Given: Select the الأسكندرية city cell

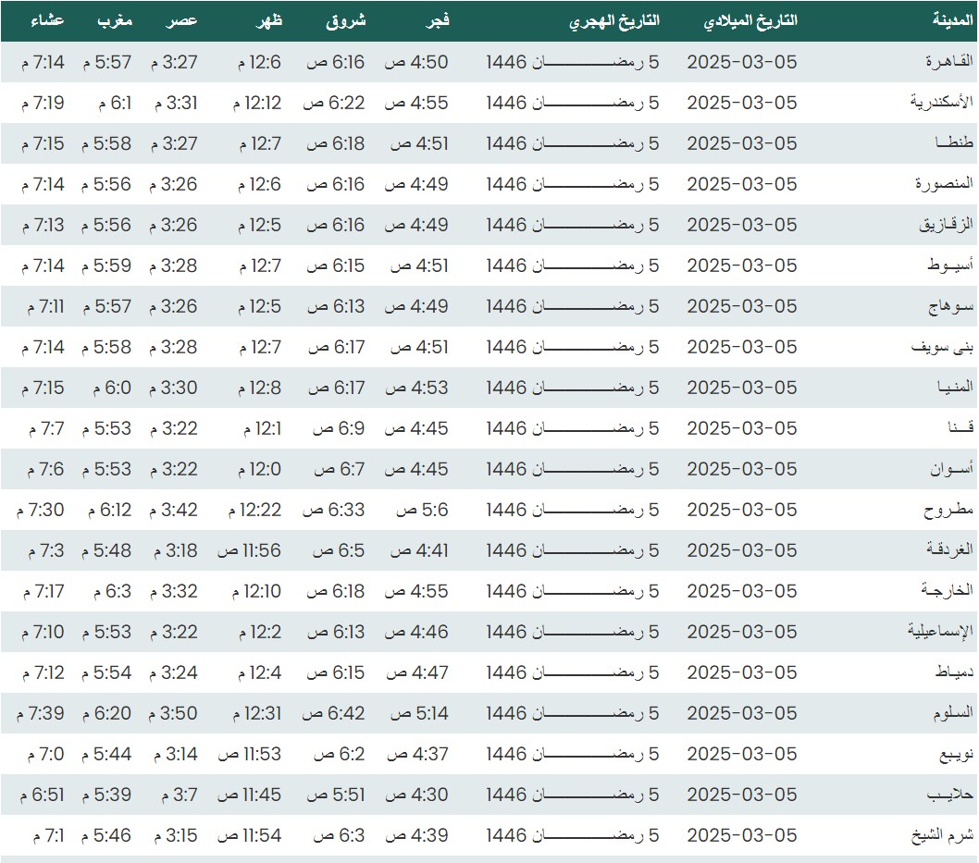Looking at the screenshot, I should 941,103.
